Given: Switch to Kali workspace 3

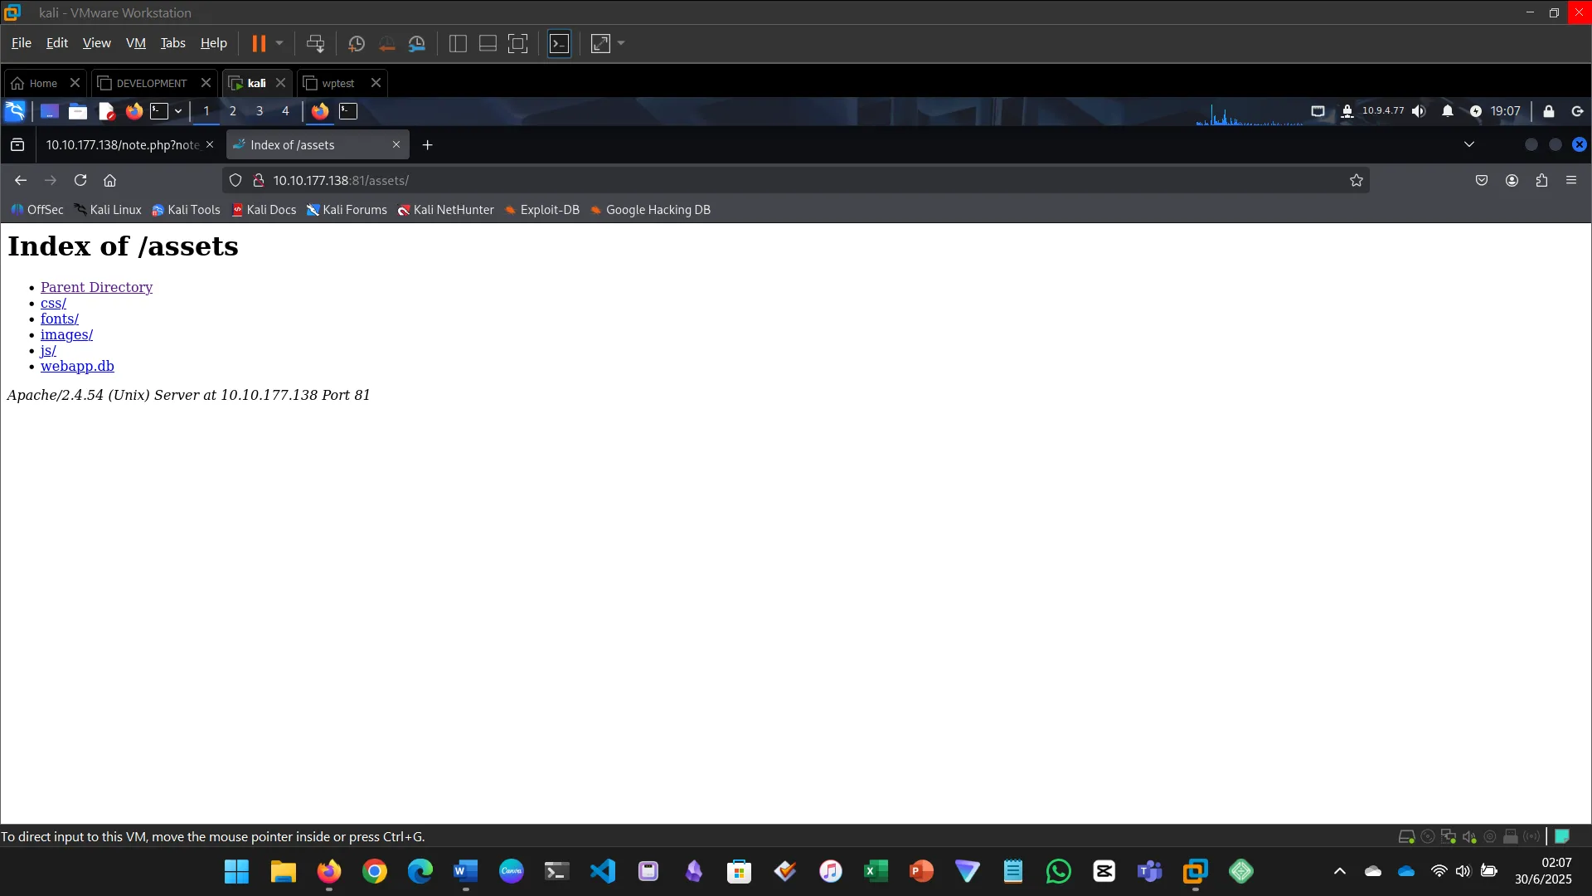Looking at the screenshot, I should (259, 111).
